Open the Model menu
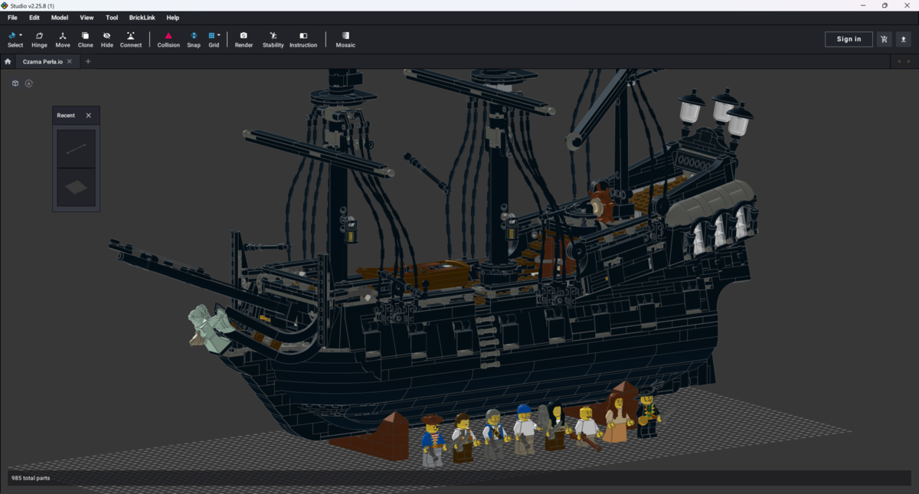This screenshot has width=919, height=494. click(x=59, y=18)
